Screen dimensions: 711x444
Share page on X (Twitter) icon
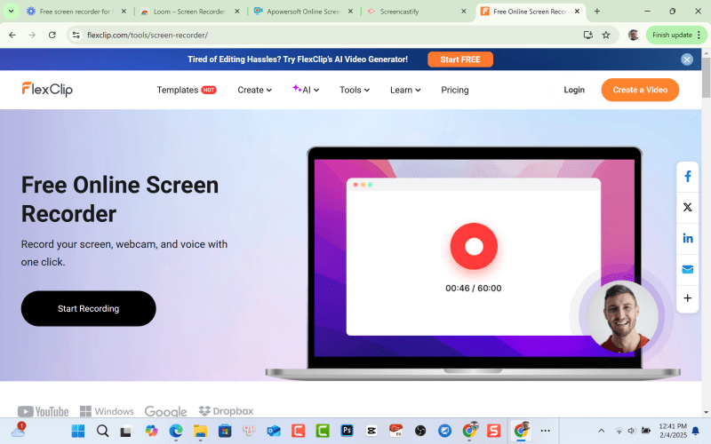687,207
